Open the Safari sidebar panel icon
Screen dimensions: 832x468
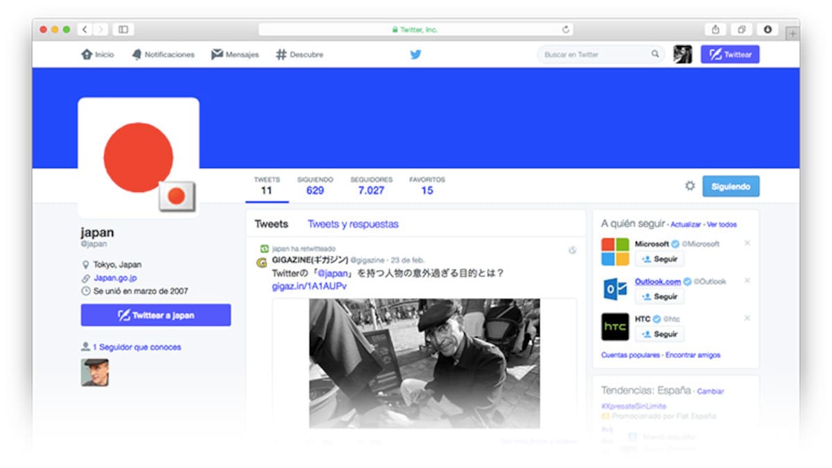coord(123,29)
